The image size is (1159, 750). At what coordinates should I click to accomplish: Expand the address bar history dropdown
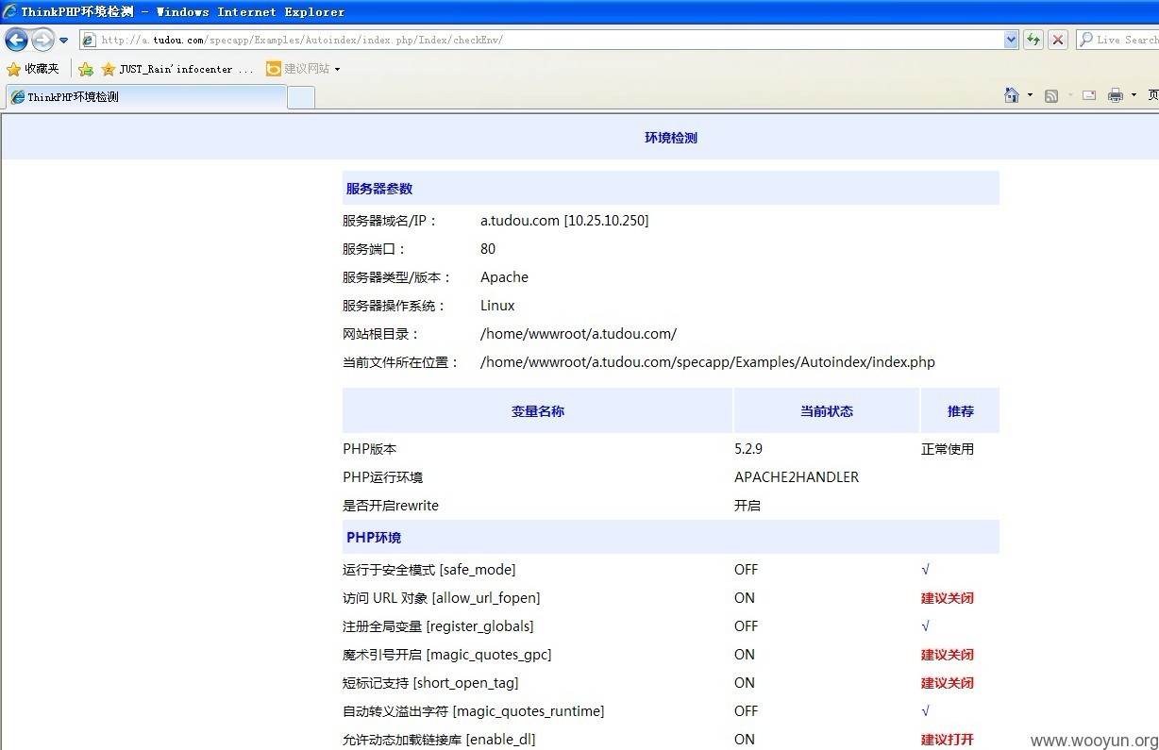[1012, 40]
